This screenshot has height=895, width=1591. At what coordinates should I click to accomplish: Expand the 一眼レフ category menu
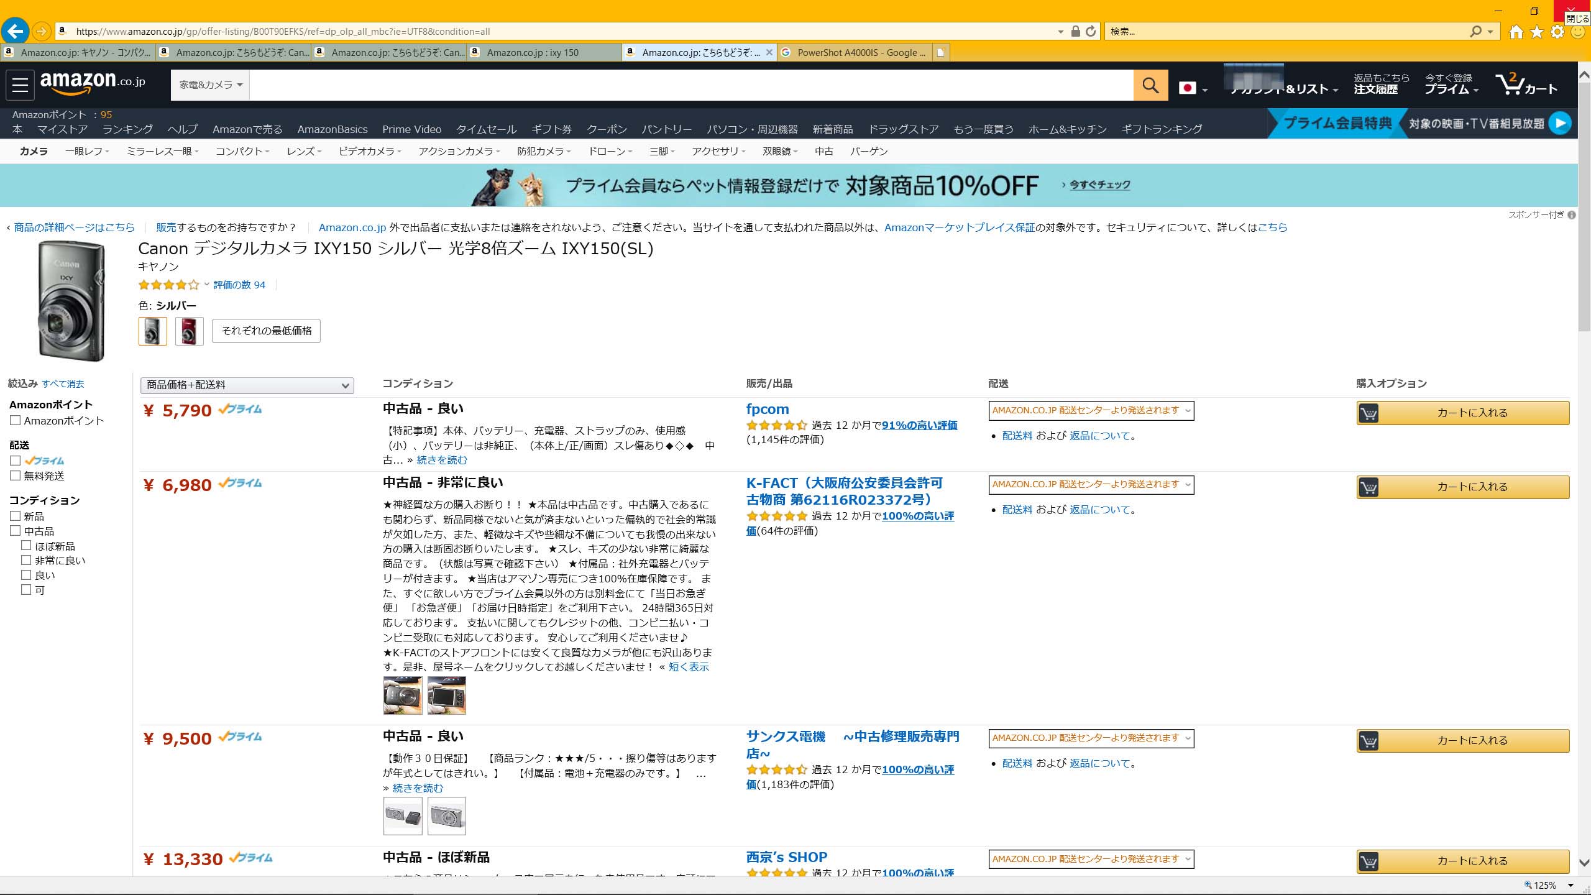(x=87, y=152)
